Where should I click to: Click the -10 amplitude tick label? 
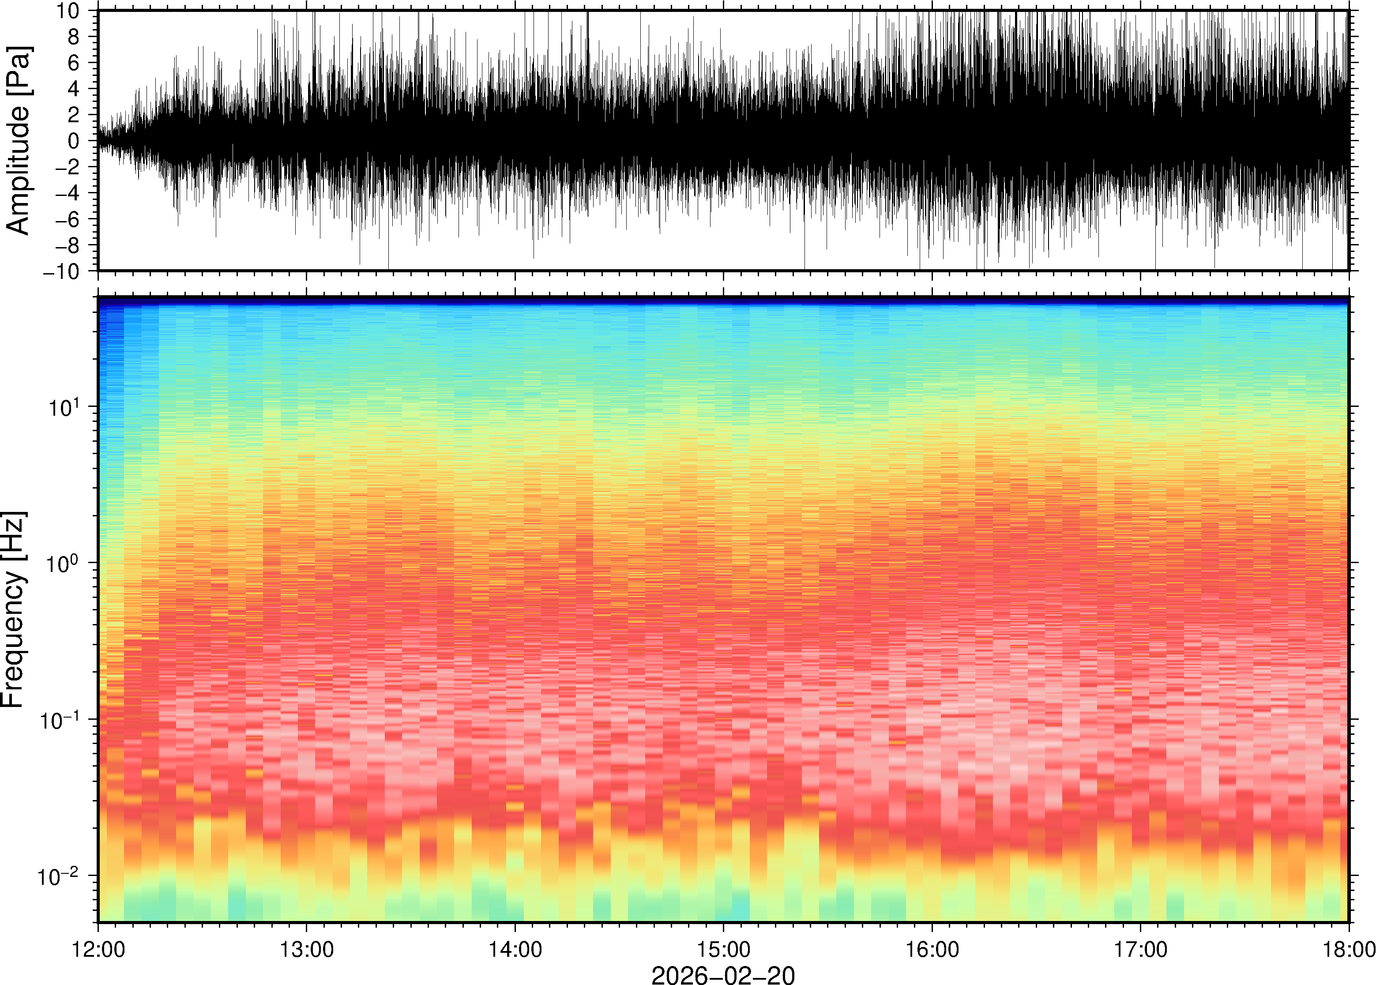pos(61,271)
